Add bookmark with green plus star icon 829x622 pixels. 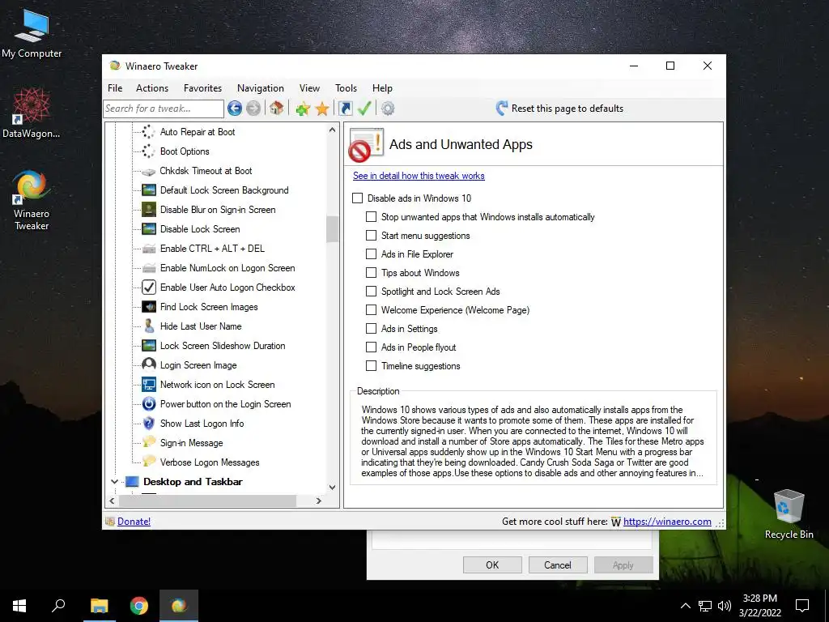(x=303, y=109)
